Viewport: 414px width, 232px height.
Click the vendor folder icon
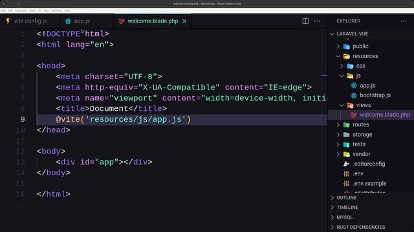click(x=347, y=154)
